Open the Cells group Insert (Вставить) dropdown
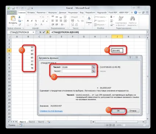This screenshot has width=156, height=134. [100, 17]
